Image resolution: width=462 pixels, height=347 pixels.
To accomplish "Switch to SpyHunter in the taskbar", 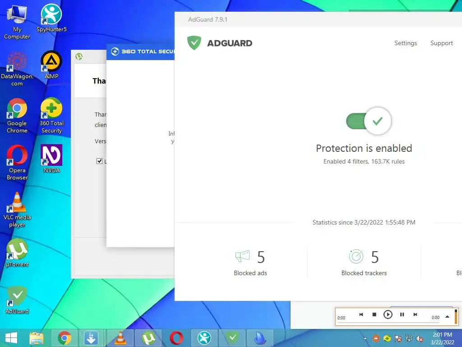I will coord(204,338).
